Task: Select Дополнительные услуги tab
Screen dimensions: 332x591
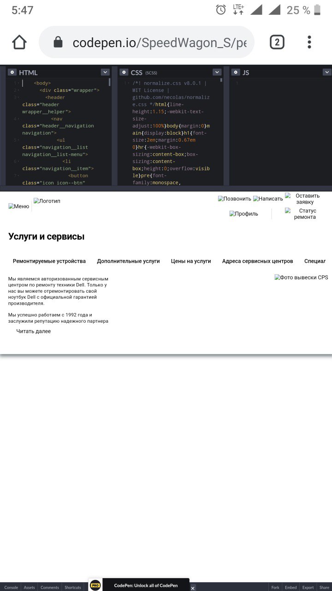Action: click(128, 261)
